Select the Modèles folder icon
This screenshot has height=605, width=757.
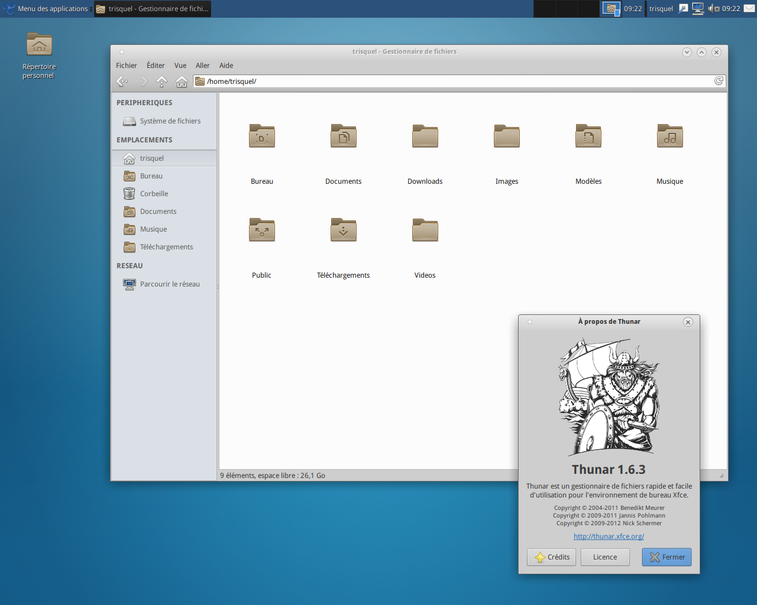click(x=588, y=136)
